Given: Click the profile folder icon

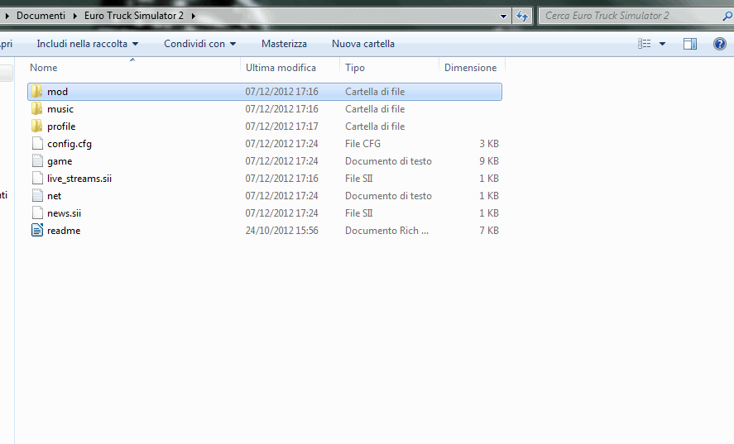Looking at the screenshot, I should tap(36, 127).
